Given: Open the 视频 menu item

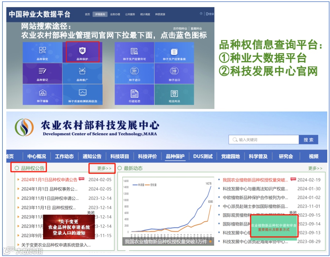Looking at the screenshot, I should (313, 156).
